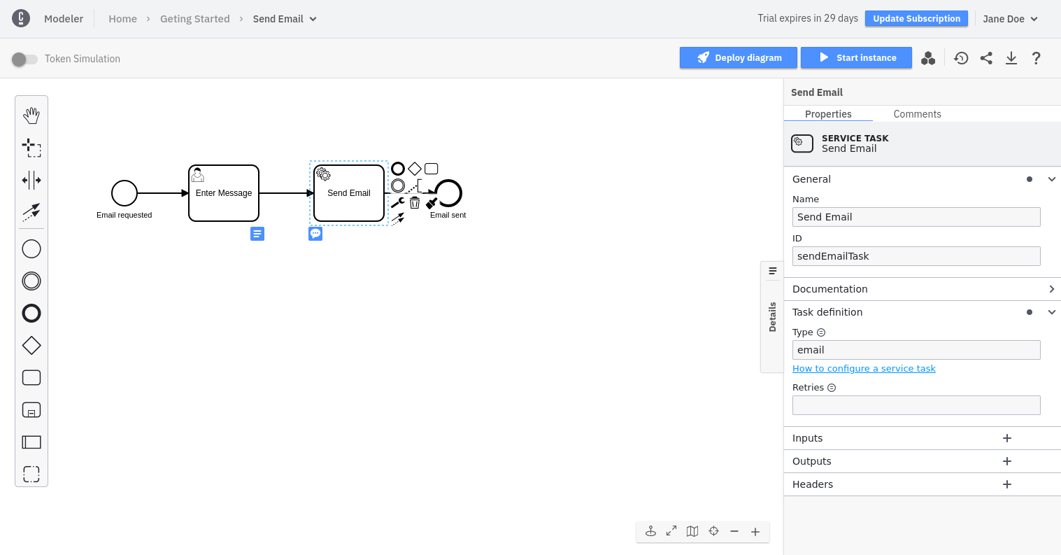Open the documentation badge under Enter Message
This screenshot has width=1061, height=555.
click(257, 234)
